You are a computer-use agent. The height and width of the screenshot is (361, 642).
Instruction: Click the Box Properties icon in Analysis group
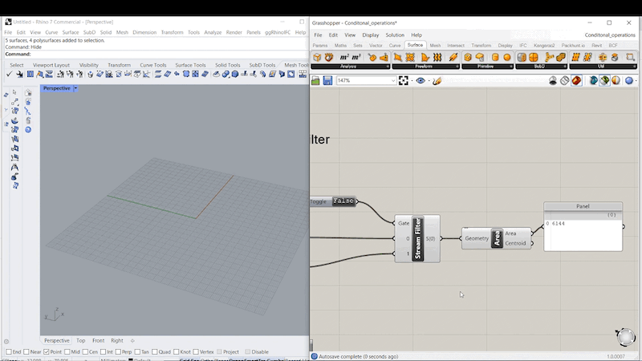[317, 57]
